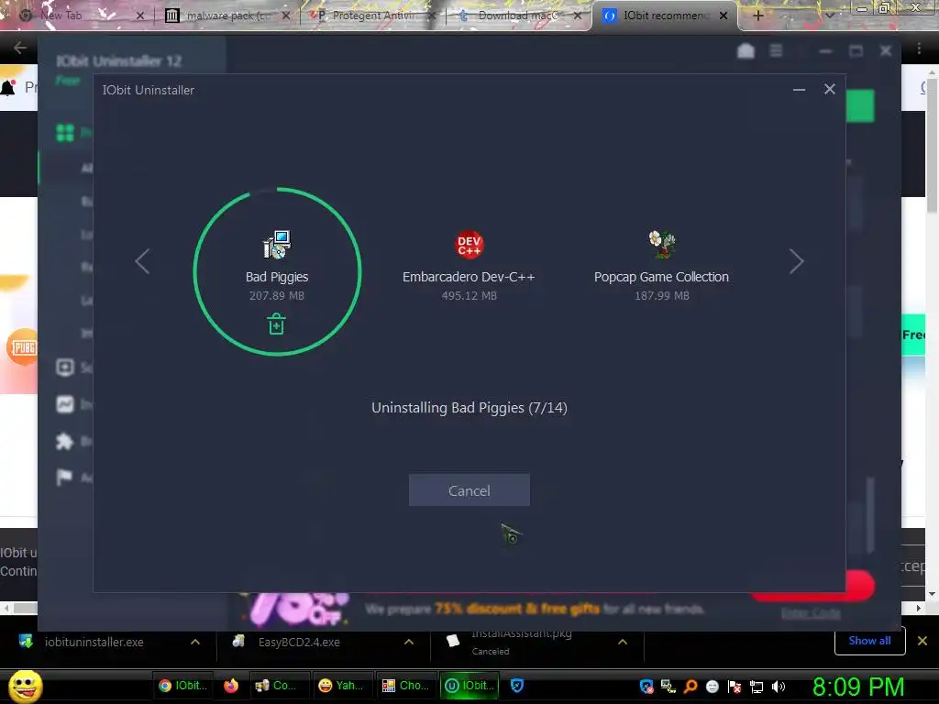
Task: Open the EasyBCD2.4.exe download item
Action: click(299, 642)
